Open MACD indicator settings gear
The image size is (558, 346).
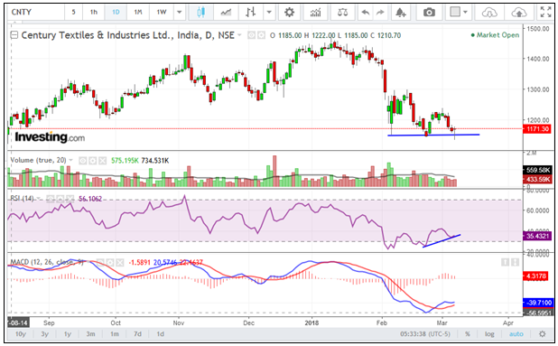pos(110,263)
